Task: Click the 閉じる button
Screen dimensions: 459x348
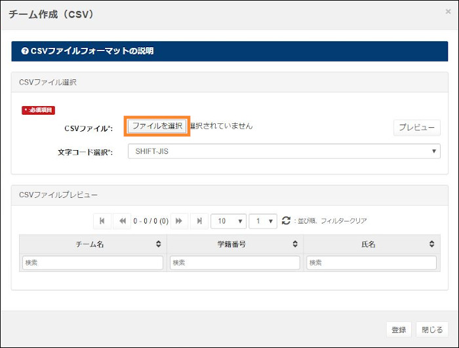Action: (x=432, y=330)
